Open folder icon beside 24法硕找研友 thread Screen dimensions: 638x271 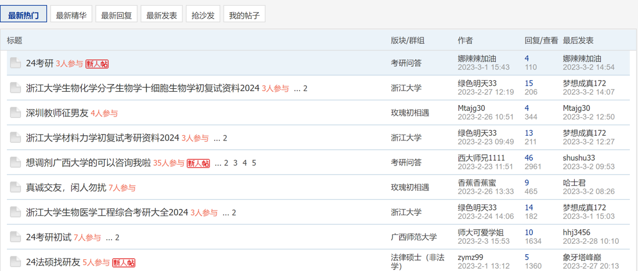[16, 262]
